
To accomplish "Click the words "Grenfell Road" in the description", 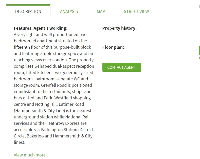I will coord(54,85).
